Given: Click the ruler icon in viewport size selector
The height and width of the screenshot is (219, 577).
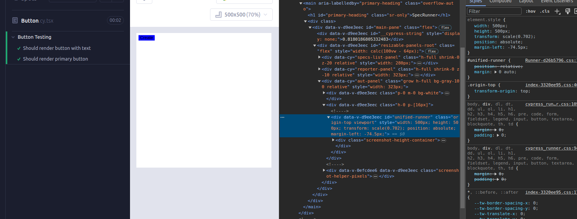Looking at the screenshot, I should pos(218,15).
